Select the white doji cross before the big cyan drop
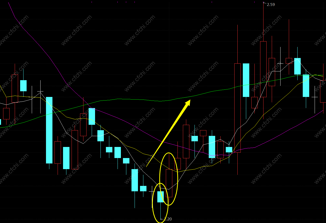Screen dimensions: 326x223 tap(40, 92)
